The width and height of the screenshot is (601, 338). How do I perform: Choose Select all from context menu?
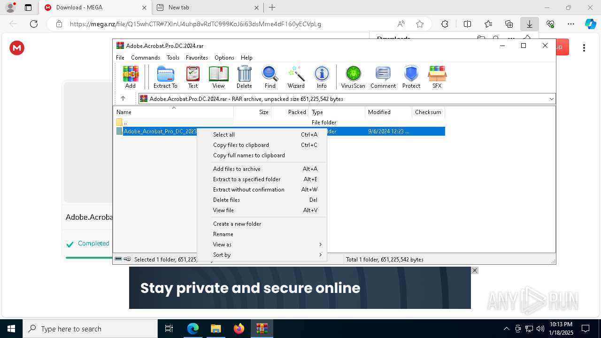262,134
